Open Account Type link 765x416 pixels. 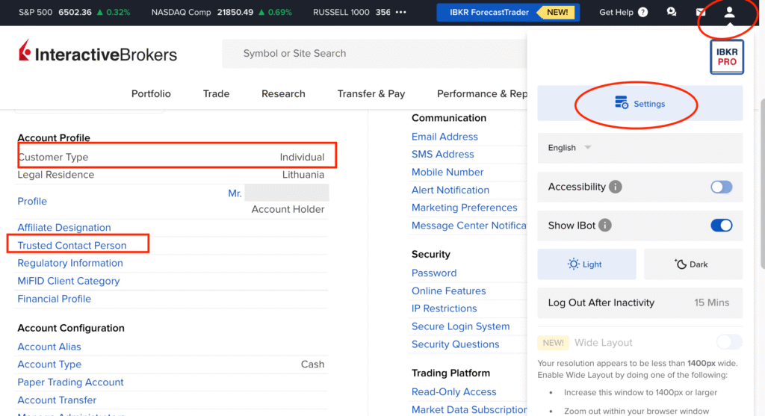49,364
